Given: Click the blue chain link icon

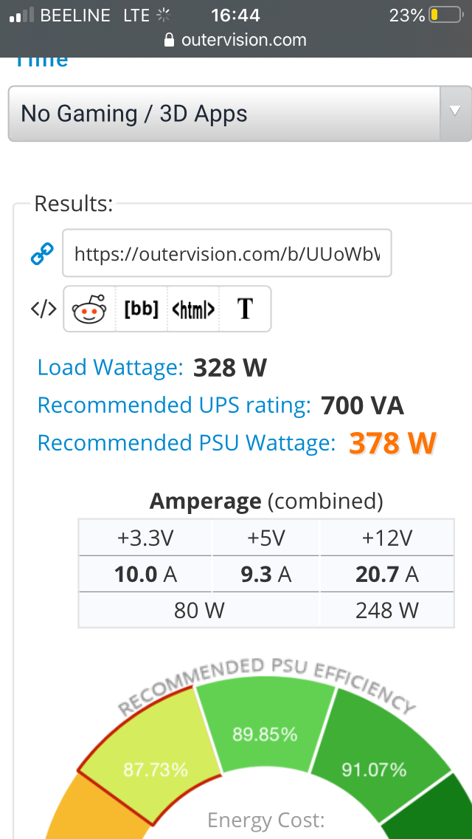Looking at the screenshot, I should coord(42,253).
